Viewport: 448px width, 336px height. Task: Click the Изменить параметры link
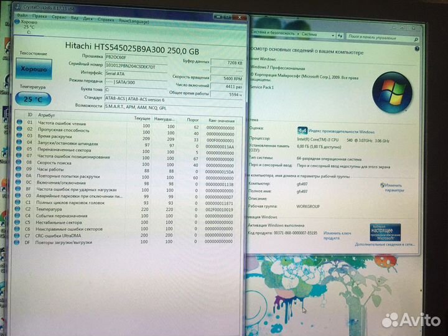pyautogui.click(x=394, y=188)
